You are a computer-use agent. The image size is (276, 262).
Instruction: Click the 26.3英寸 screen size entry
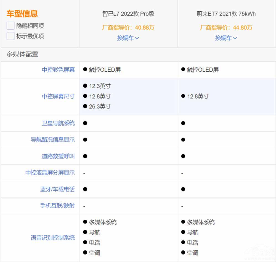(x=100, y=107)
